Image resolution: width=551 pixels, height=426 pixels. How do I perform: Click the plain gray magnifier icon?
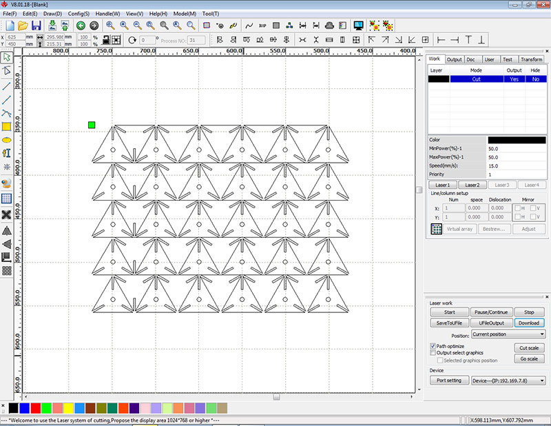pos(164,26)
